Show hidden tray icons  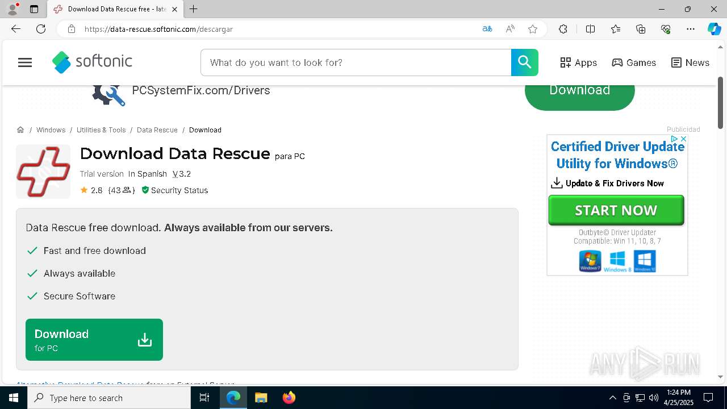[613, 398]
